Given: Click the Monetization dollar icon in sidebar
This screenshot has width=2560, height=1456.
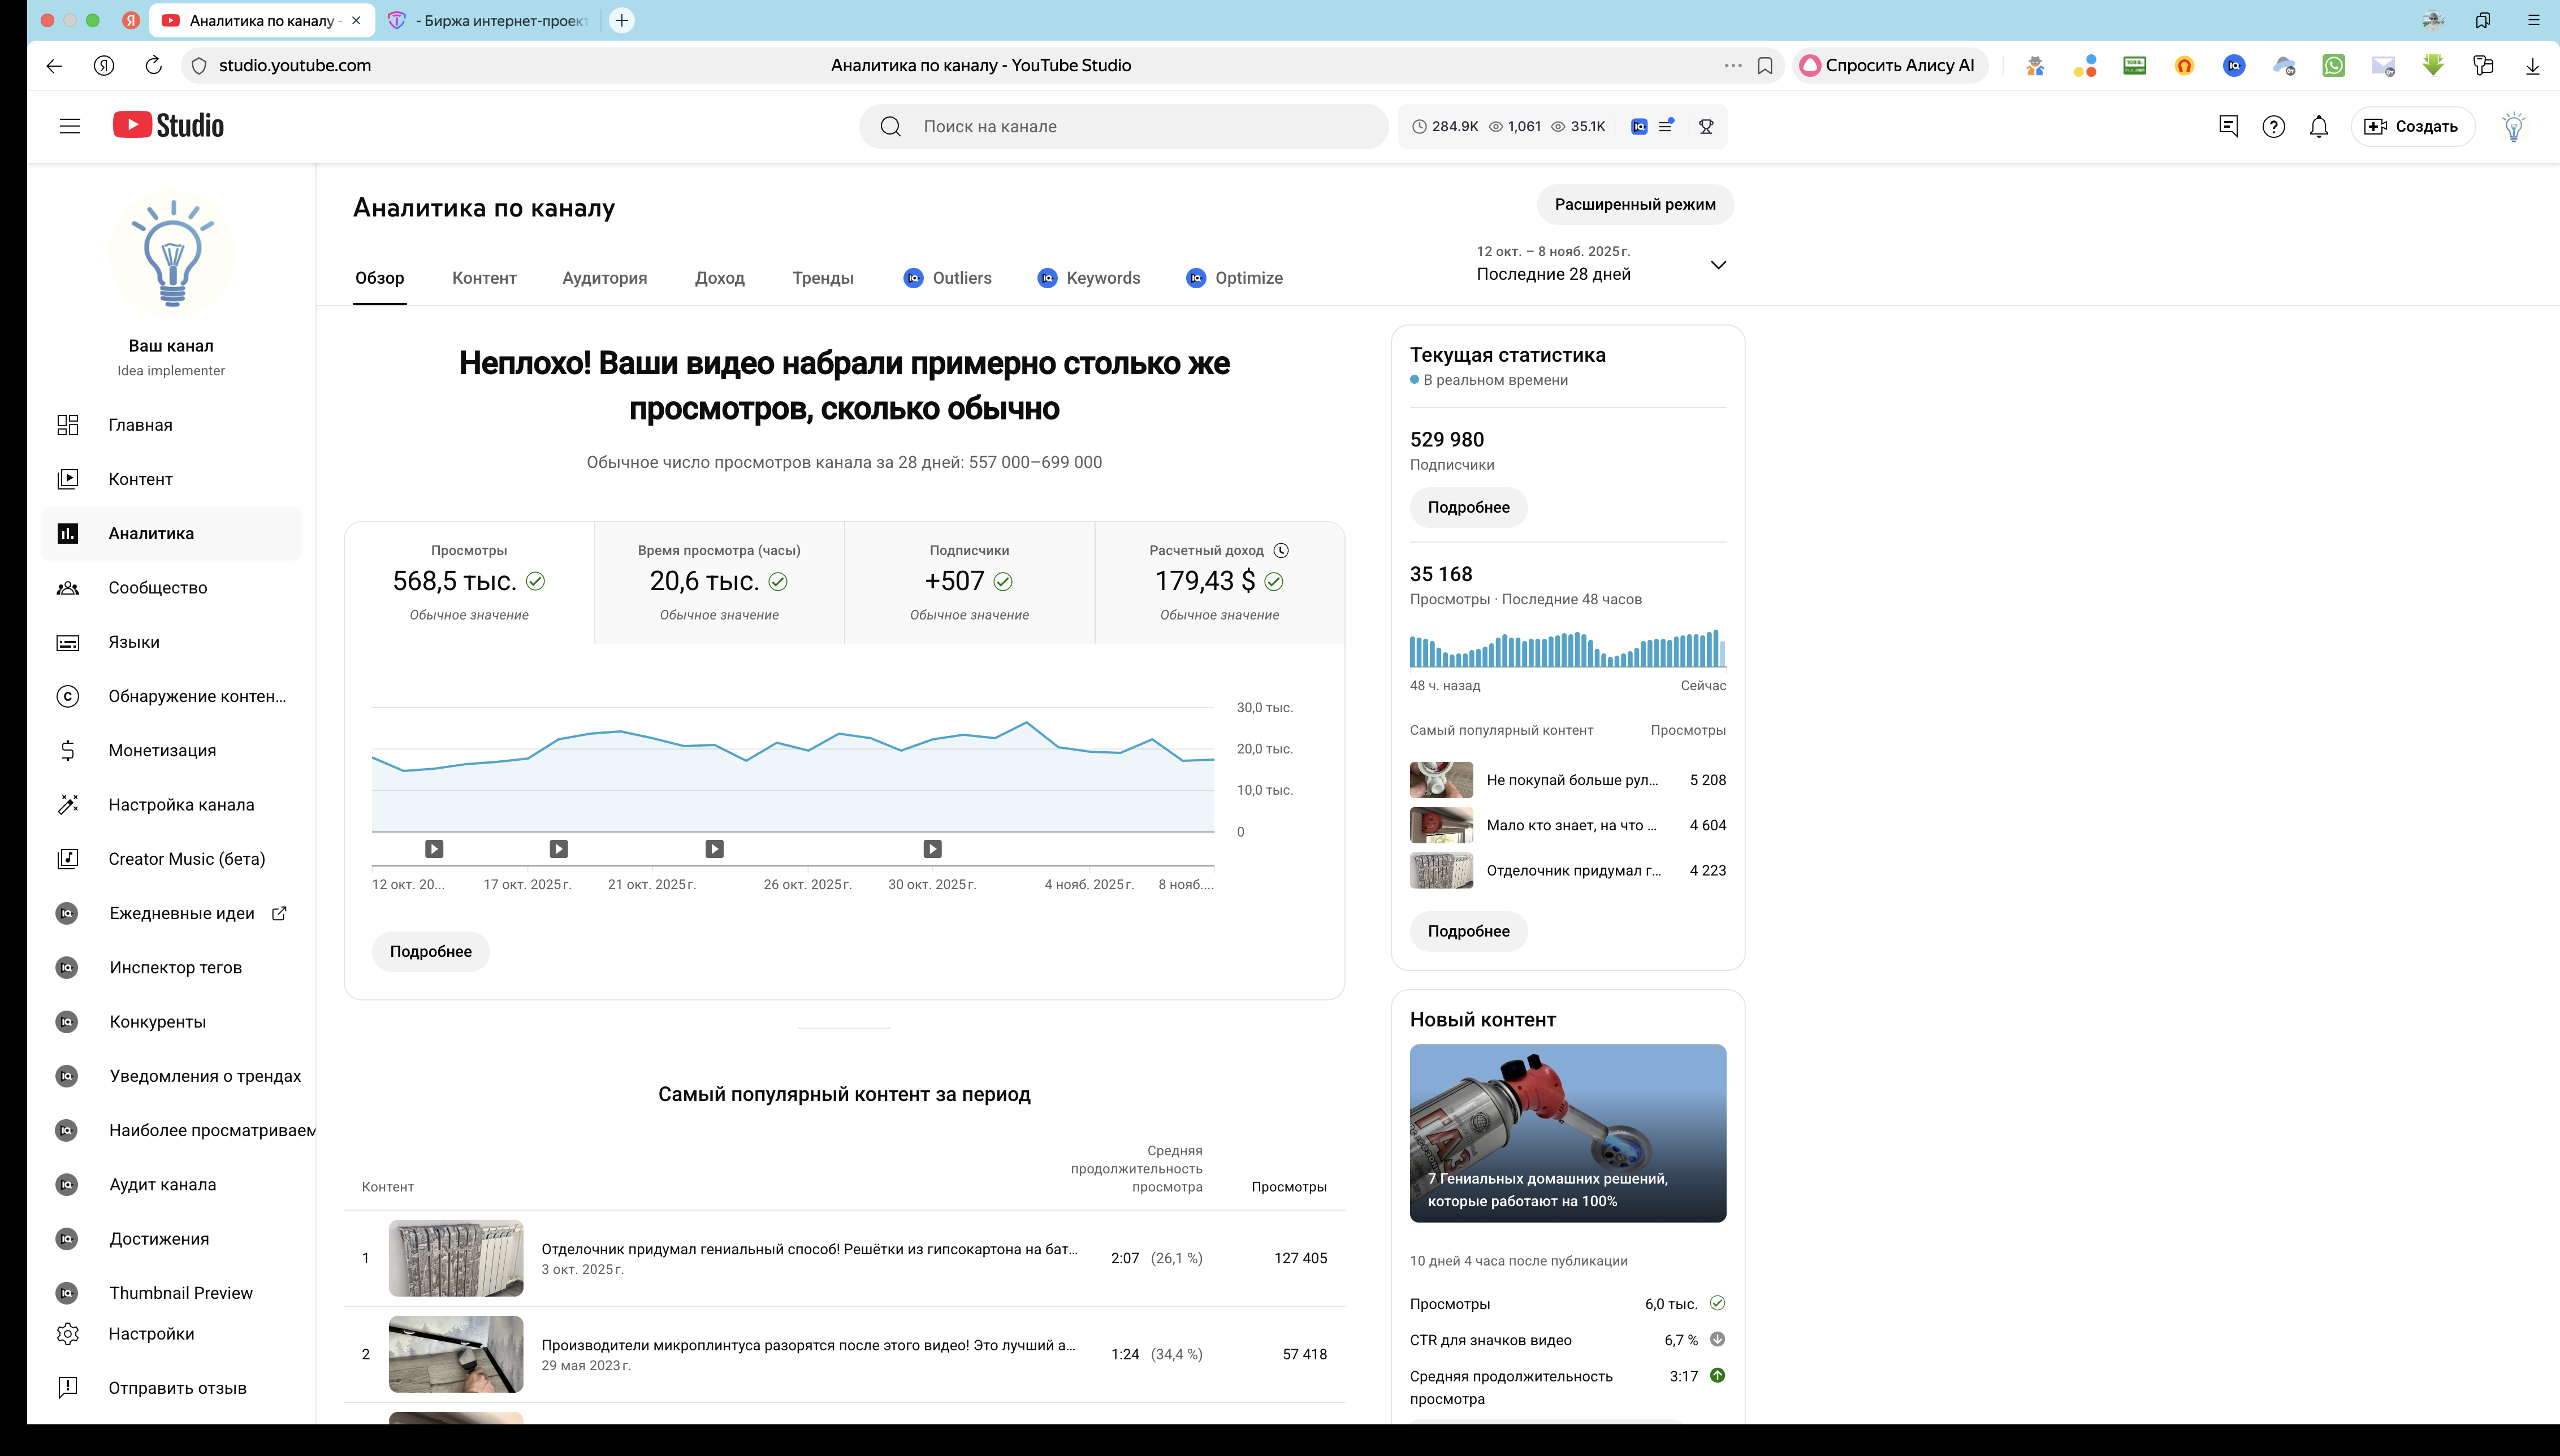Looking at the screenshot, I should point(67,751).
